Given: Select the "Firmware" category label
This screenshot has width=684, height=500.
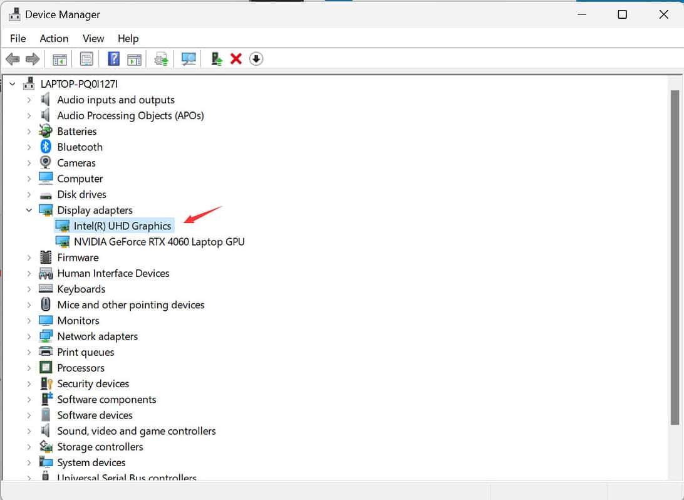Looking at the screenshot, I should tap(78, 258).
